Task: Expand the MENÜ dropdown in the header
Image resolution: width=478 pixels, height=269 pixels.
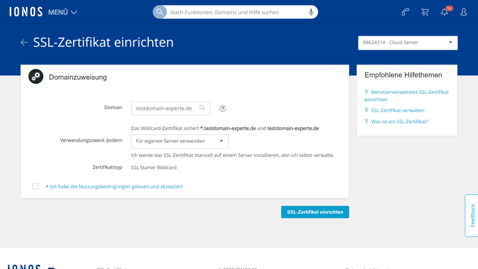Action: pyautogui.click(x=62, y=12)
